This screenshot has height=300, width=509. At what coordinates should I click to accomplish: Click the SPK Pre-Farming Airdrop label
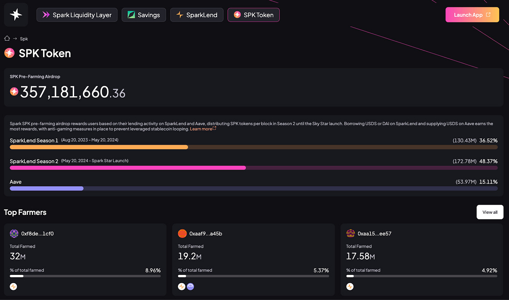coord(35,76)
